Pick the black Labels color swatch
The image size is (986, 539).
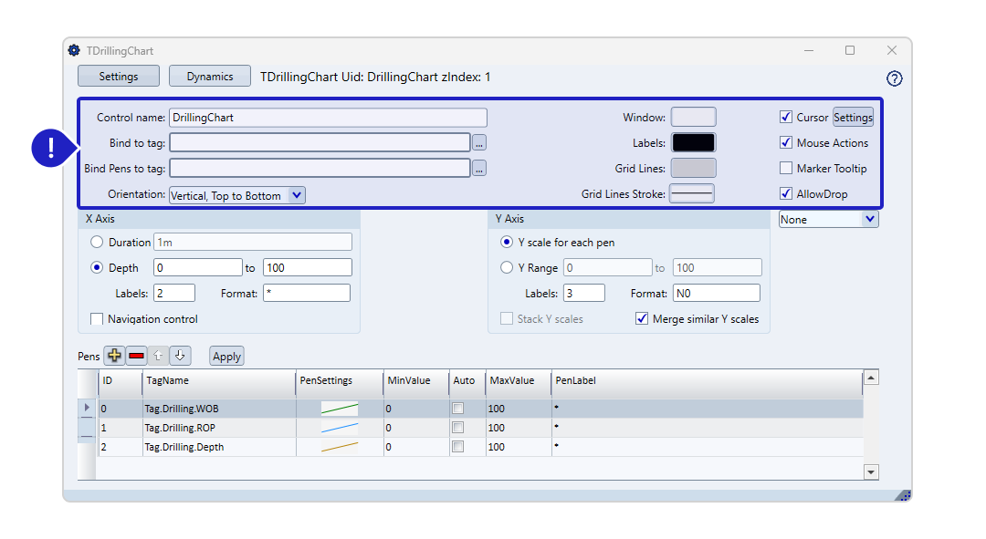pyautogui.click(x=693, y=142)
